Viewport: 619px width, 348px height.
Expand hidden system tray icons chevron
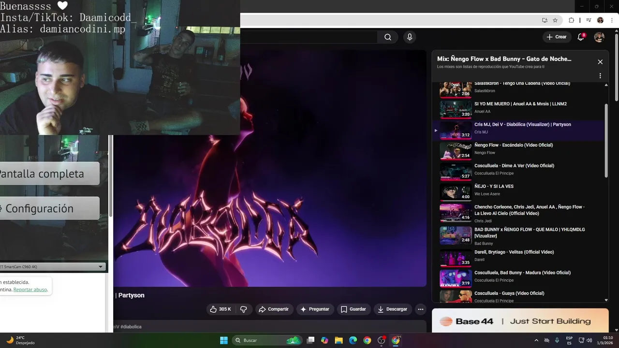click(x=536, y=340)
